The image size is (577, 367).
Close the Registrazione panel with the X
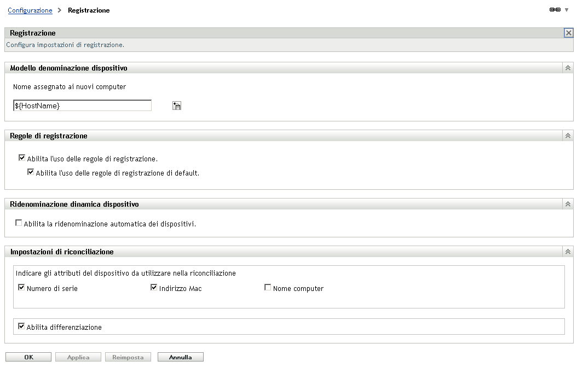[569, 32]
